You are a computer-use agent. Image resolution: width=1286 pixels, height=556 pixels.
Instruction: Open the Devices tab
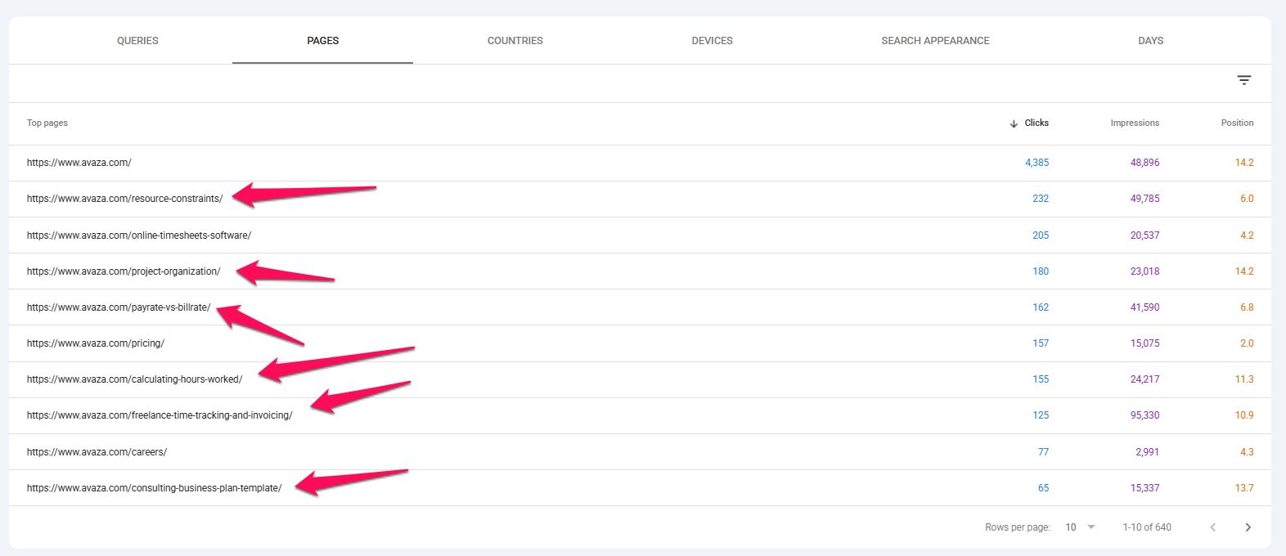(712, 40)
